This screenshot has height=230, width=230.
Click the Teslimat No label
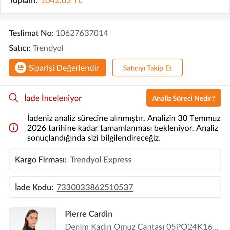(x=31, y=33)
